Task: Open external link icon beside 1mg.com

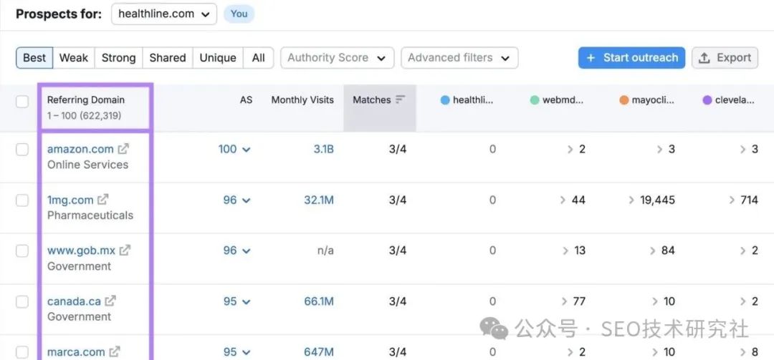Action: tap(102, 199)
